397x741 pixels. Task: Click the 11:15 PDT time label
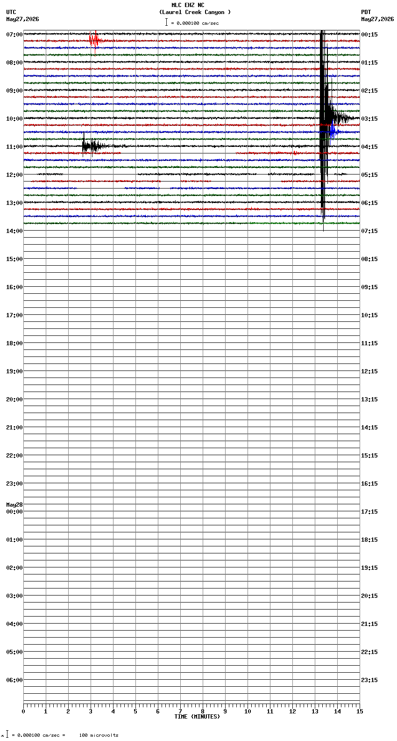click(369, 343)
